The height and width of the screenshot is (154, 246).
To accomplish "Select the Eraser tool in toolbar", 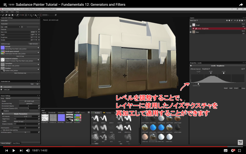I will pos(6,15).
